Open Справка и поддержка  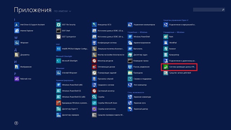pyautogui.click(x=140, y=79)
